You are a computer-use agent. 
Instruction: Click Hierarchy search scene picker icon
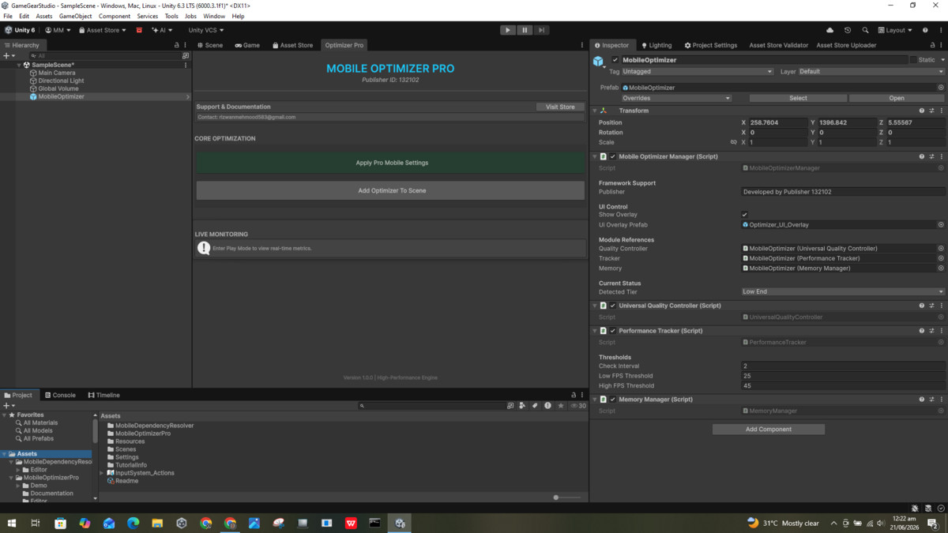click(x=186, y=56)
